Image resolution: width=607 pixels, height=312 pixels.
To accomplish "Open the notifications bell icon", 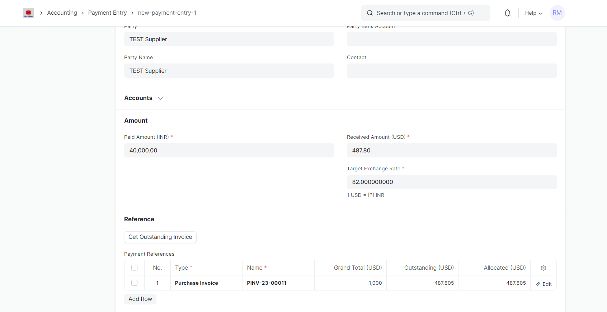I will [507, 13].
